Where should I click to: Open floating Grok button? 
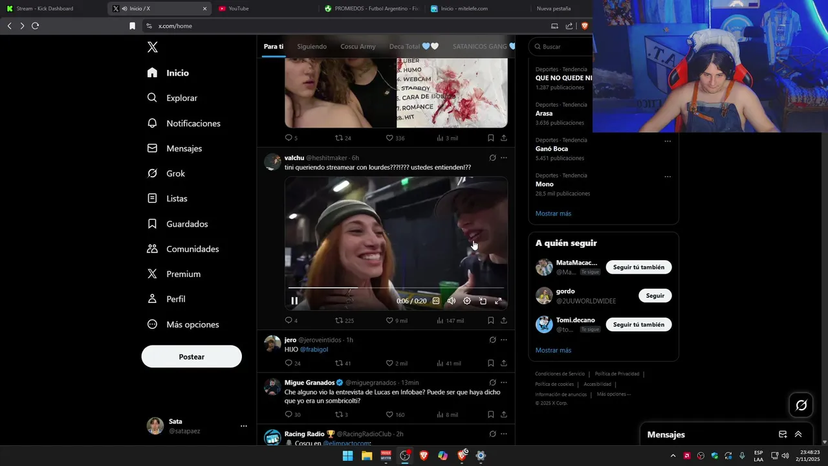801,405
